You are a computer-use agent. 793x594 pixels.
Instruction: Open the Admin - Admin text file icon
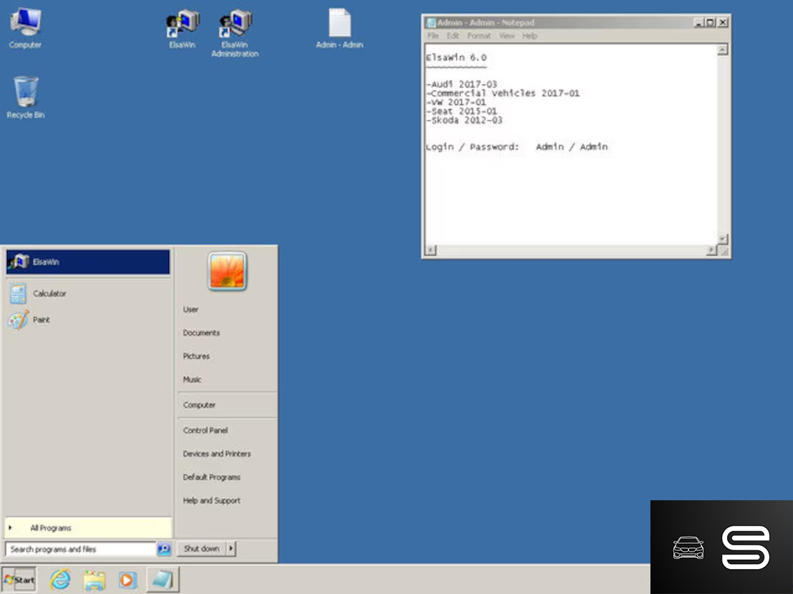339,26
